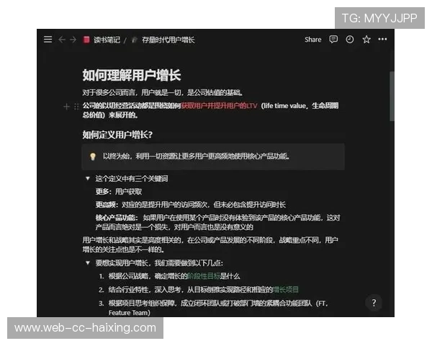Select 存量时代用户增长 breadcrumb item
Image resolution: width=432 pixels, height=346 pixels.
tap(168, 40)
